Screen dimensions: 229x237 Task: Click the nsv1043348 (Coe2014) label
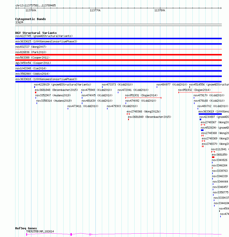31,68
